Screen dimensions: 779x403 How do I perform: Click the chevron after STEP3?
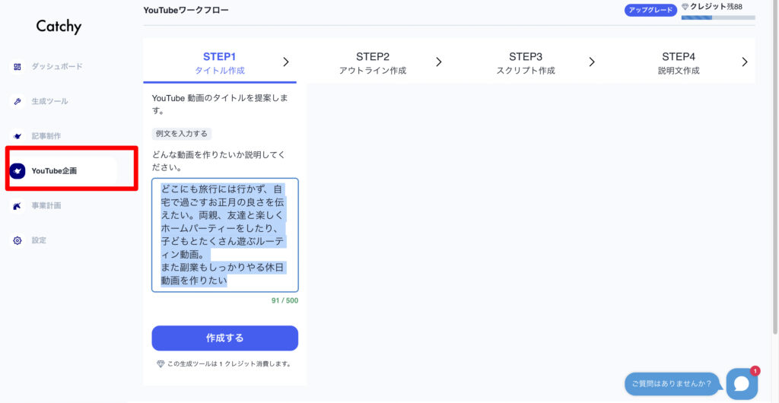(x=592, y=62)
